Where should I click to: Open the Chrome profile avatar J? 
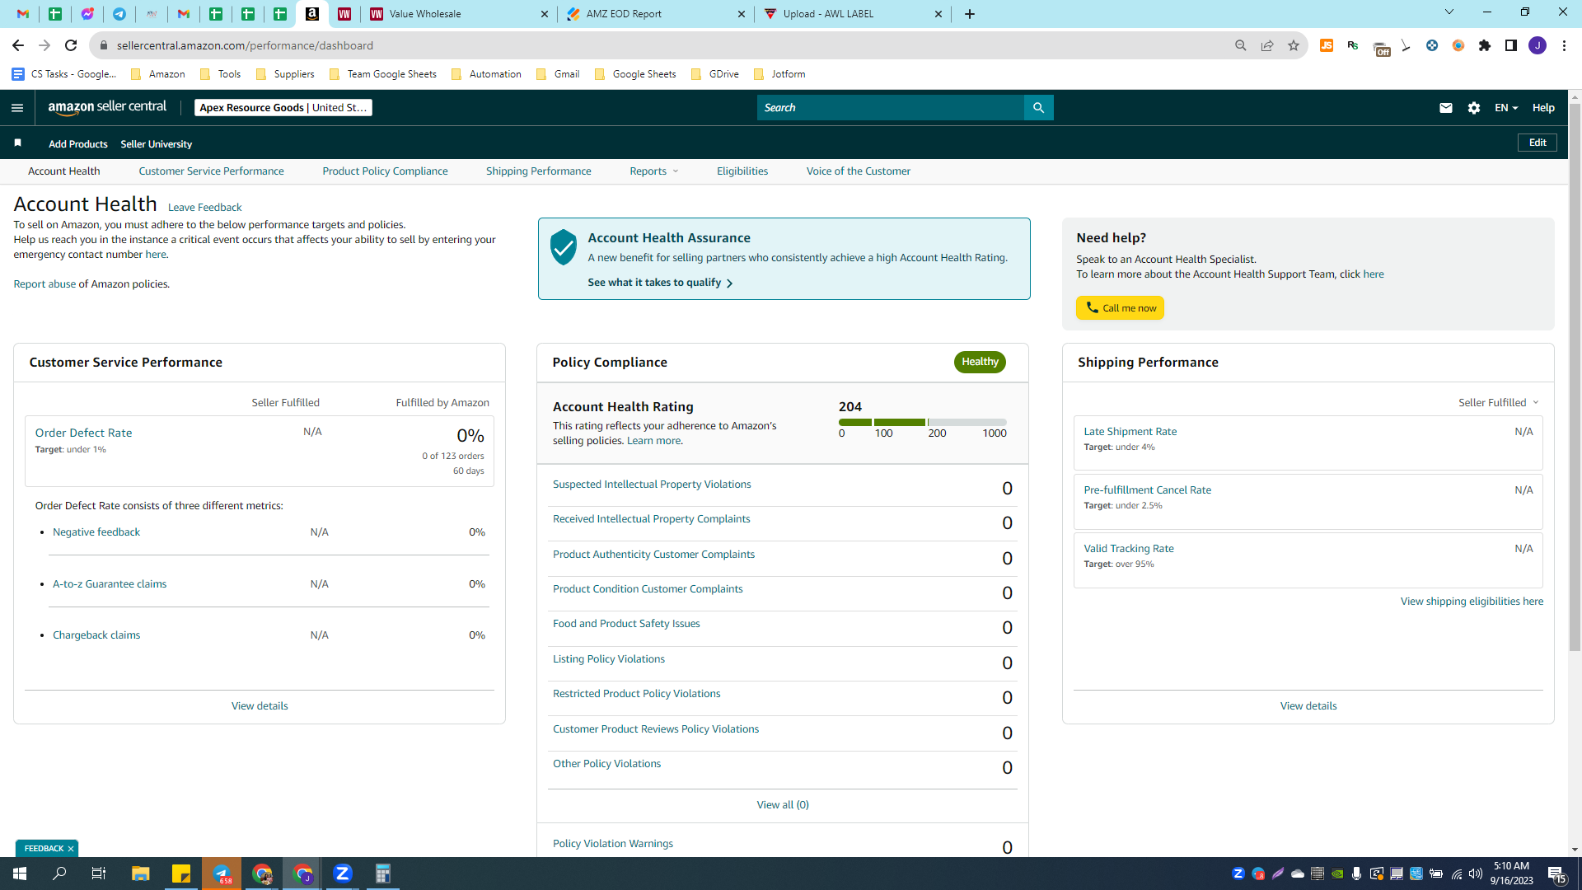pyautogui.click(x=1538, y=45)
